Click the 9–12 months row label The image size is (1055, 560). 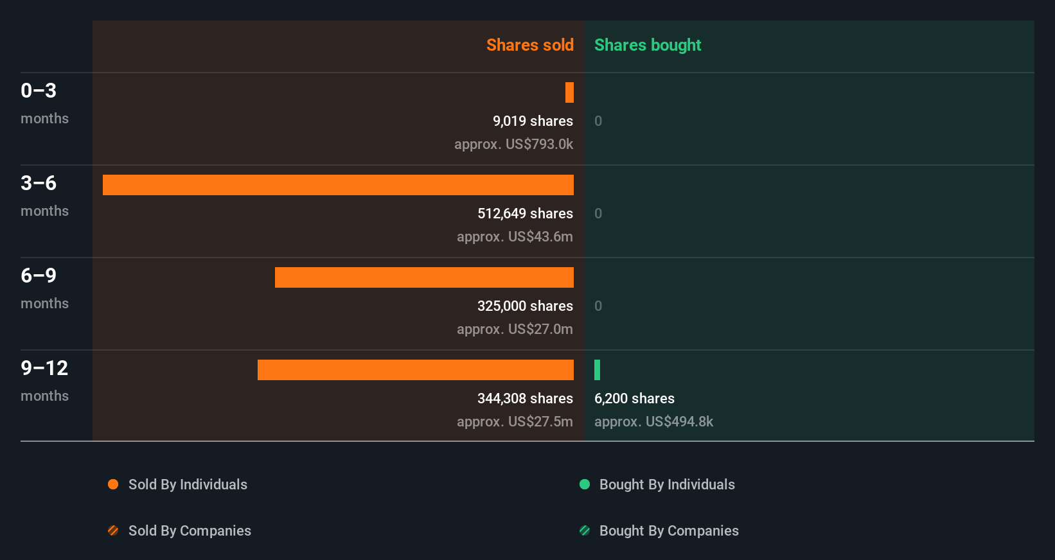[x=44, y=381]
